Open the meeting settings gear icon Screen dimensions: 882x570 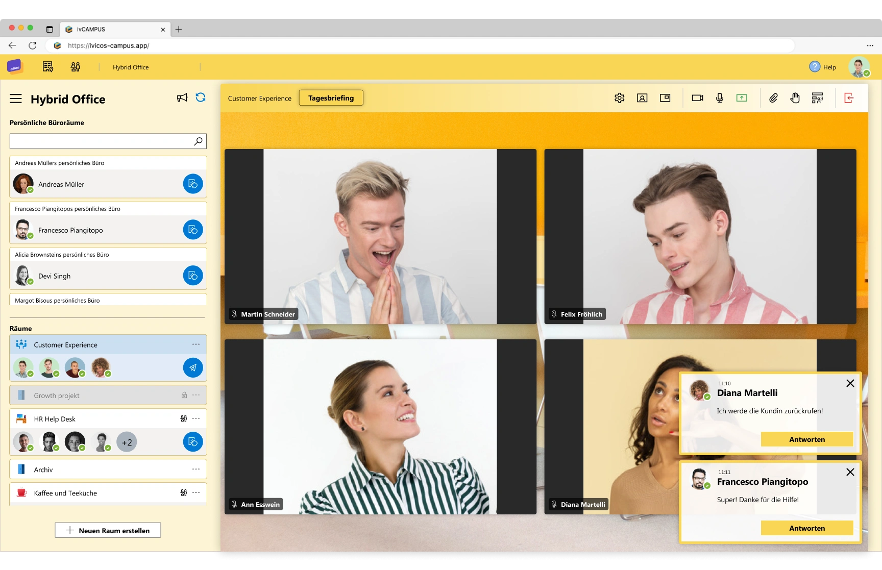(x=619, y=98)
